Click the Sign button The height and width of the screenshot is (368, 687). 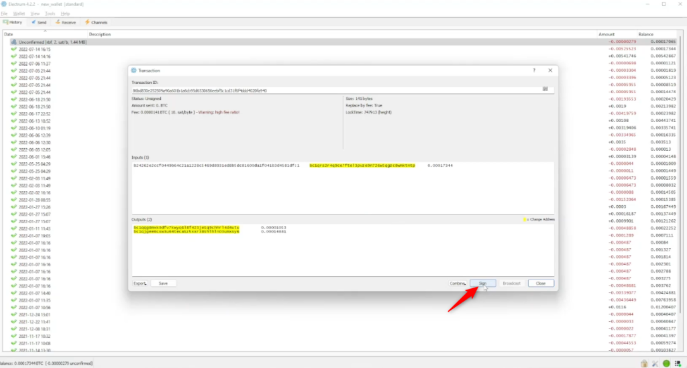point(482,284)
